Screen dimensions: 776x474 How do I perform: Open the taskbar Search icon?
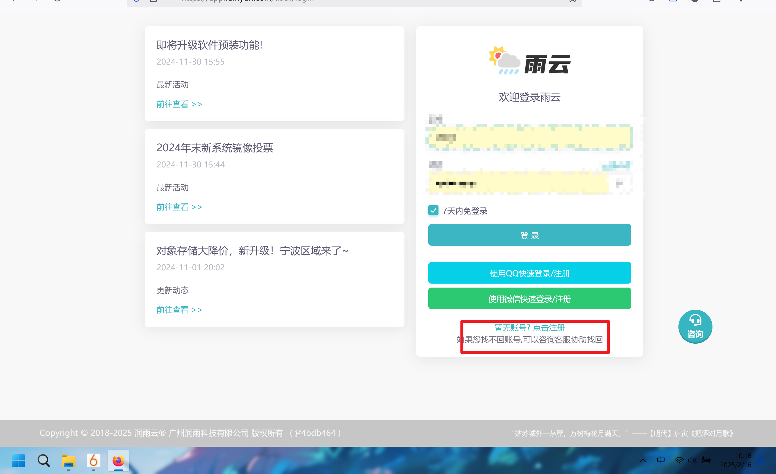(x=43, y=460)
